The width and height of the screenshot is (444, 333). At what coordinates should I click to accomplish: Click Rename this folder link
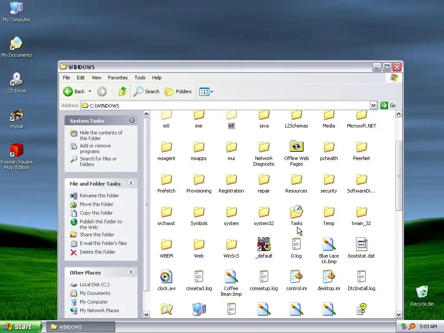[99, 196]
